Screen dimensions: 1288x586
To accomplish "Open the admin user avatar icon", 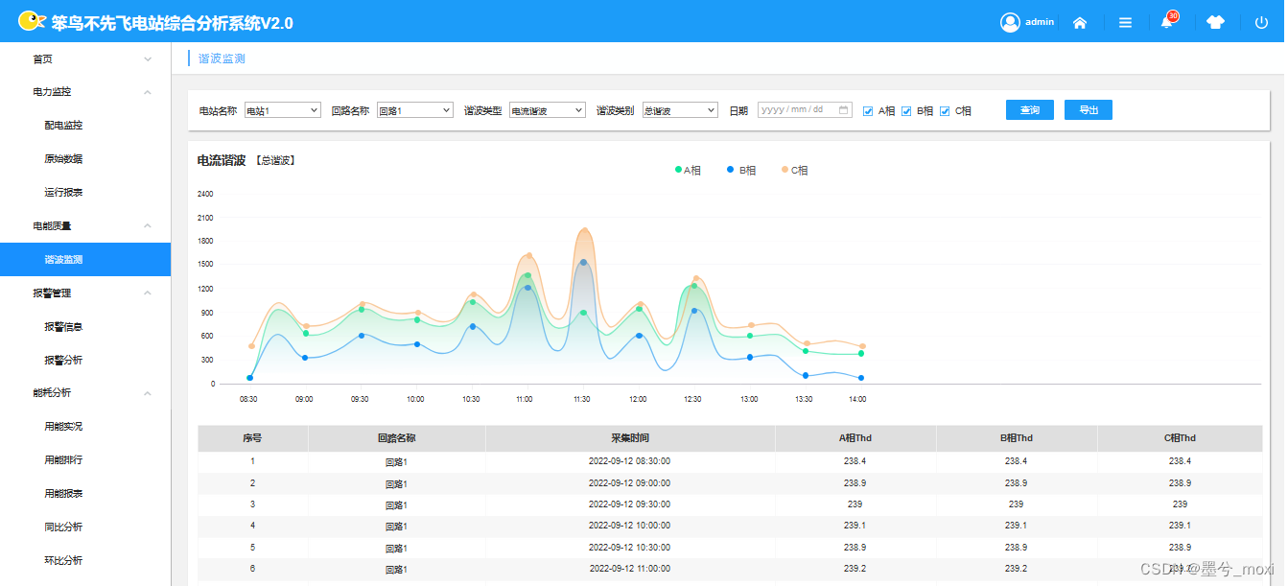I will pyautogui.click(x=1010, y=22).
